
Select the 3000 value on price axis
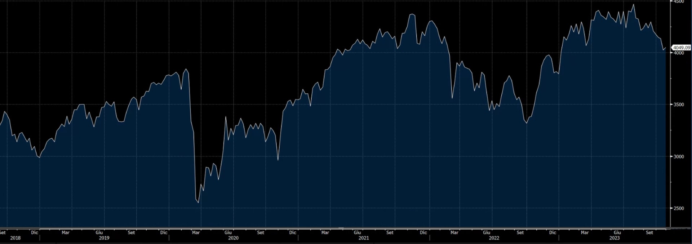(679, 156)
